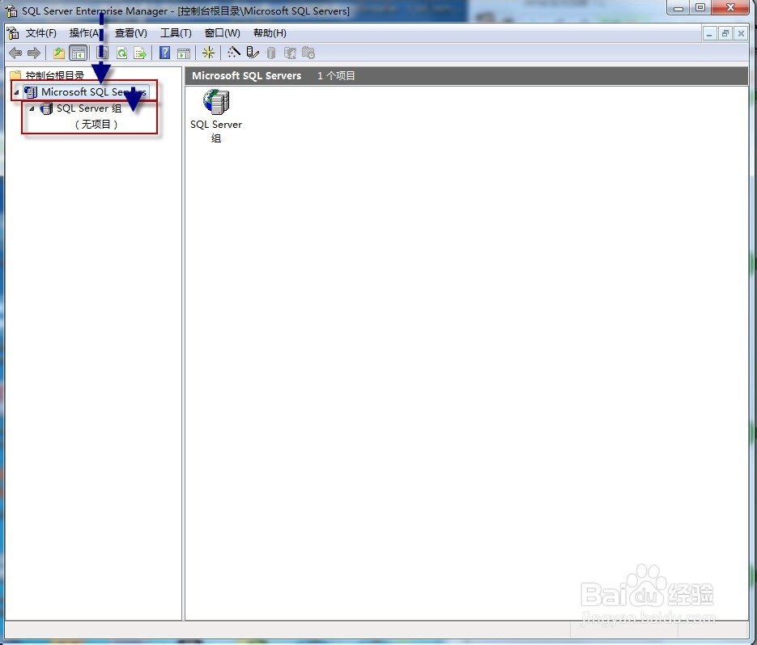The height and width of the screenshot is (645, 757).
Task: Run a Wizard with magic wand icon
Action: pyautogui.click(x=234, y=52)
